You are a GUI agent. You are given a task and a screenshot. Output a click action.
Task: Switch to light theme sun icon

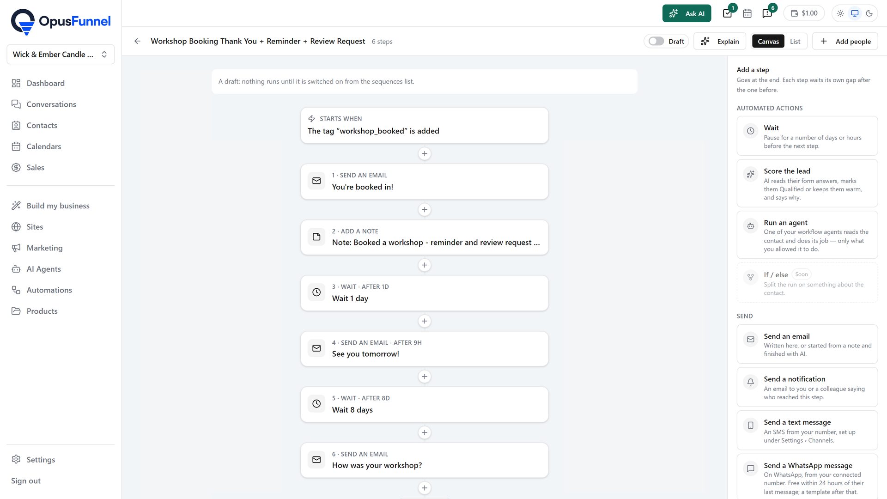pos(840,13)
